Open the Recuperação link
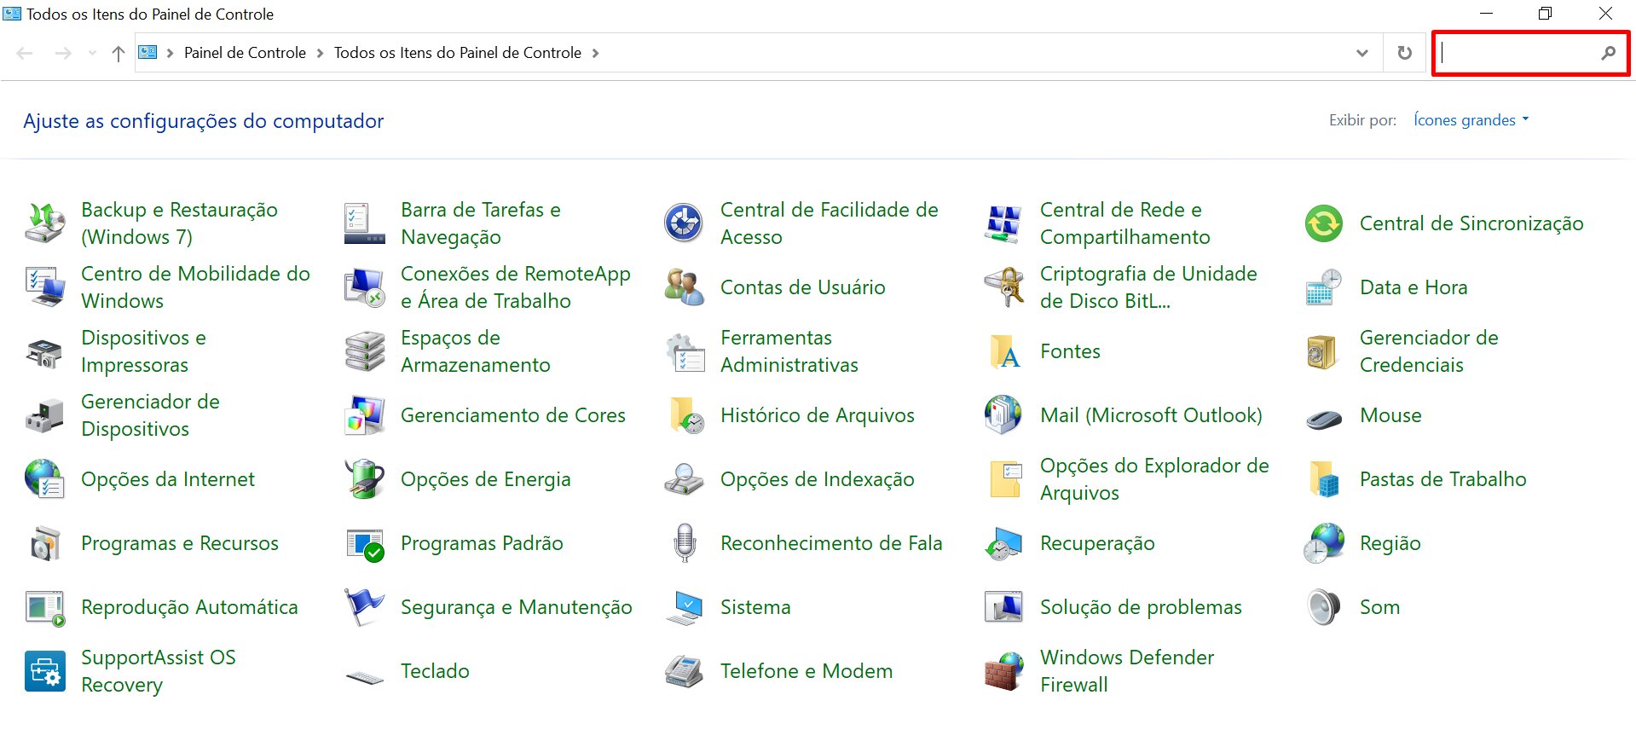The height and width of the screenshot is (753, 1636). click(x=1097, y=543)
